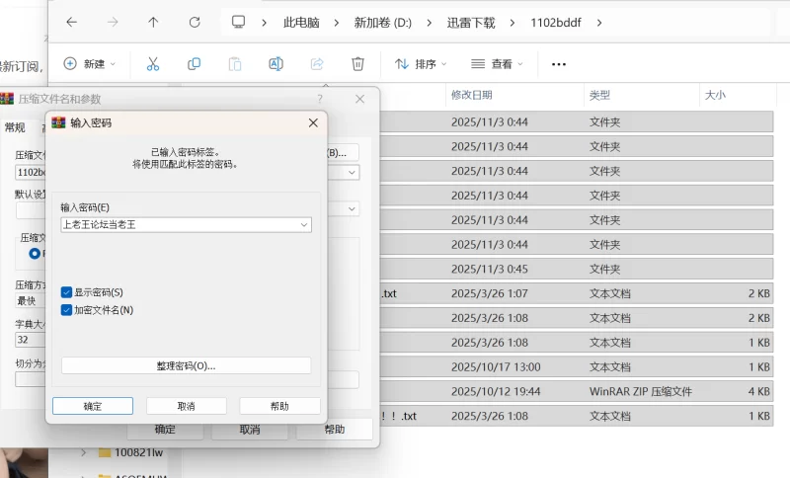
Task: Click the Rename icon in toolbar
Action: point(276,64)
